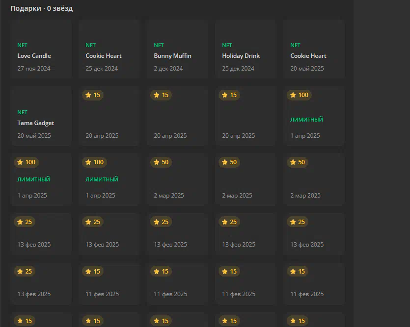
Task: Open the Holiday Drink NFT card
Action: tap(246, 49)
